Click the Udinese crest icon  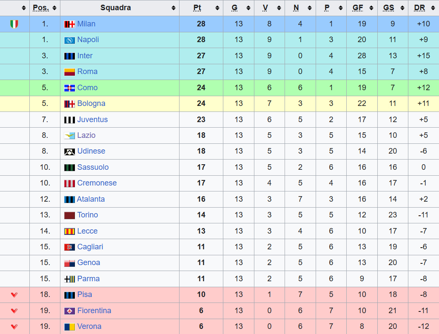[69, 151]
